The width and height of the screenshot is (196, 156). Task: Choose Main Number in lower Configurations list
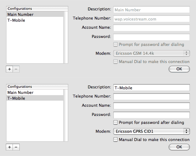(21, 93)
